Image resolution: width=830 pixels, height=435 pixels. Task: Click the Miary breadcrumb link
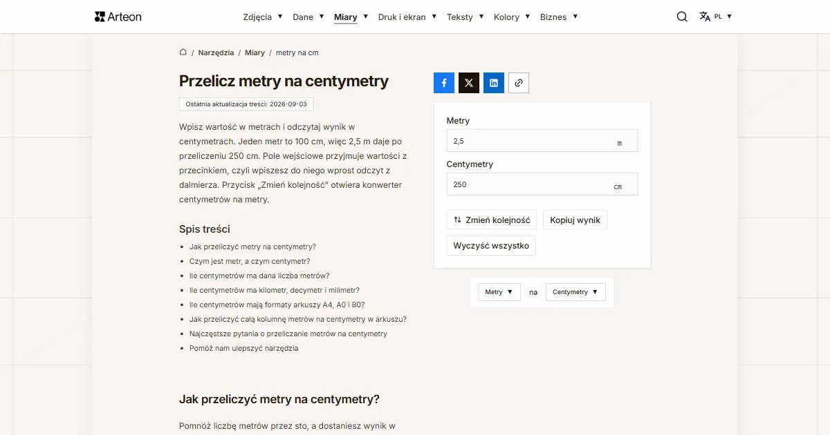pyautogui.click(x=255, y=52)
